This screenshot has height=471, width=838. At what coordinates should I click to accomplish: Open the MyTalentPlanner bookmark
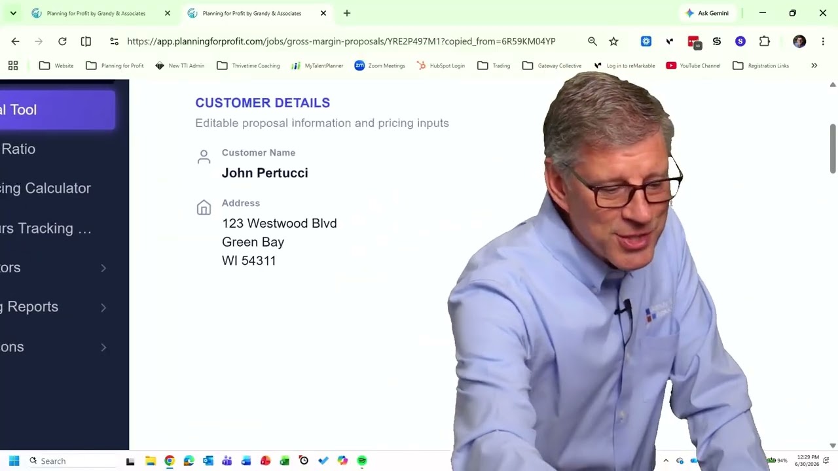[318, 65]
